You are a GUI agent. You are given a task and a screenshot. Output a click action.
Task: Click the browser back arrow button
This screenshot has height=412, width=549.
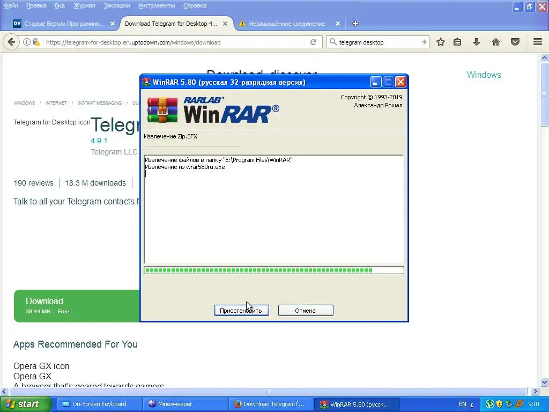pos(11,42)
